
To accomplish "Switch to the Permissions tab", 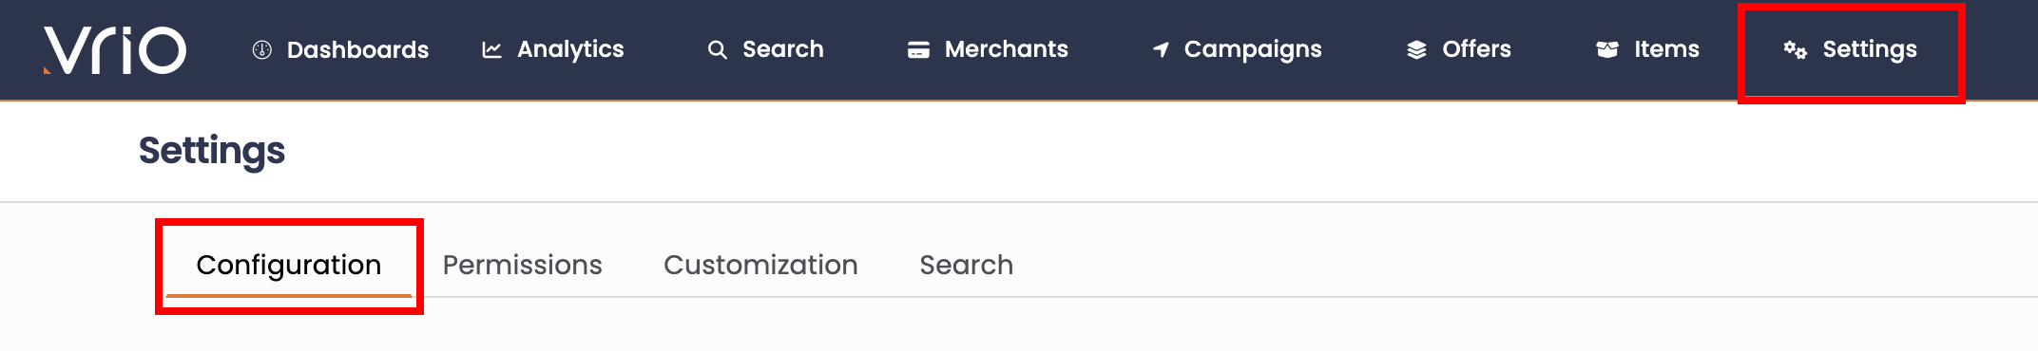I will coord(523,265).
